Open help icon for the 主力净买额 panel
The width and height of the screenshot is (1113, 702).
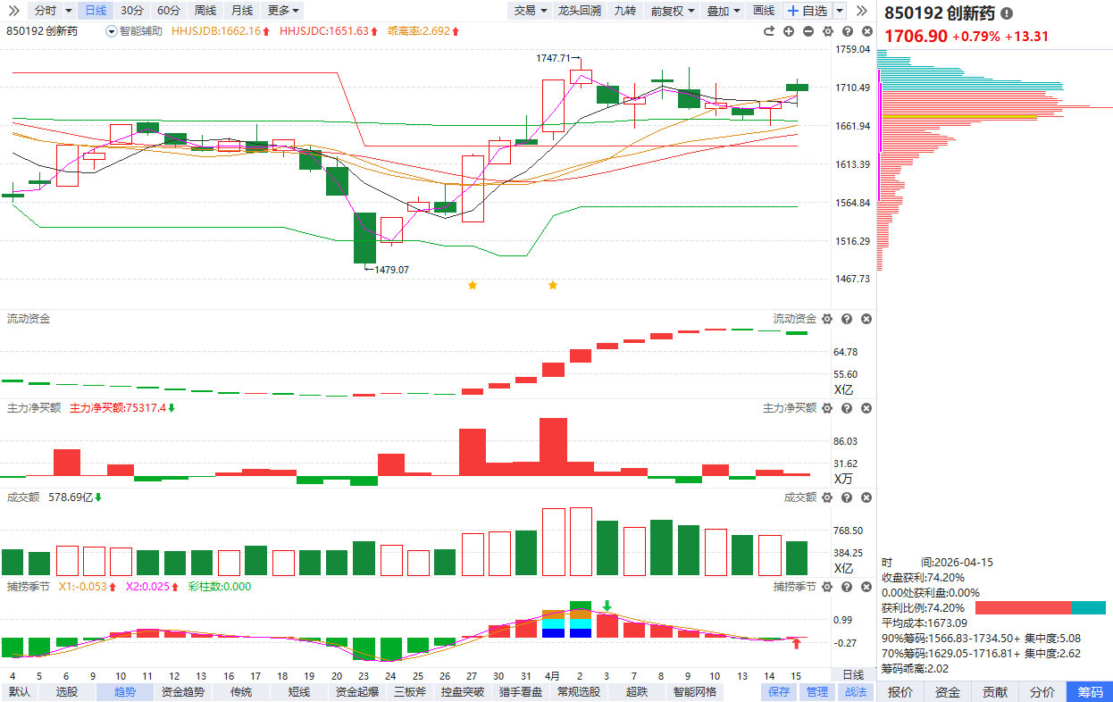[847, 408]
